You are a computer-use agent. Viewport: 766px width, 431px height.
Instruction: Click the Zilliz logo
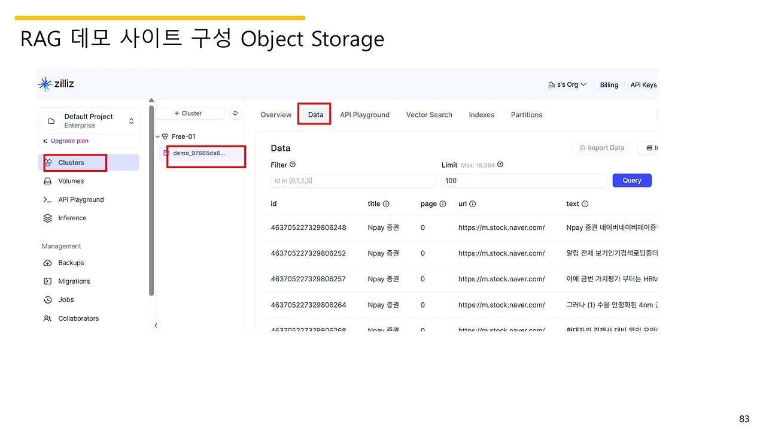click(x=56, y=84)
